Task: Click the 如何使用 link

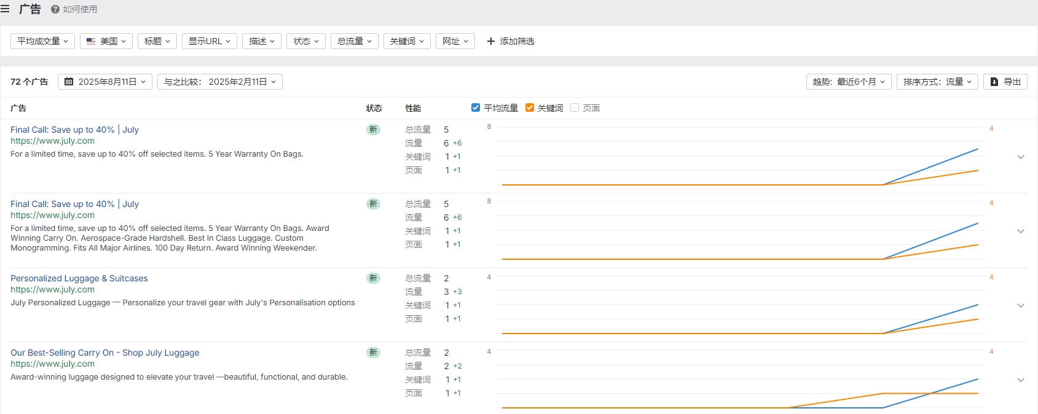Action: [80, 9]
